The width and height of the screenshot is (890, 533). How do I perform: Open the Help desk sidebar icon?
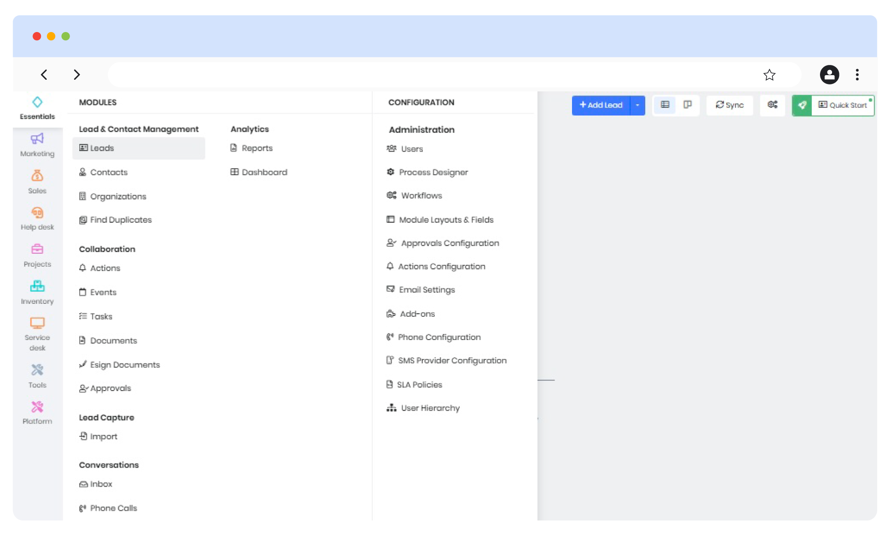37,218
